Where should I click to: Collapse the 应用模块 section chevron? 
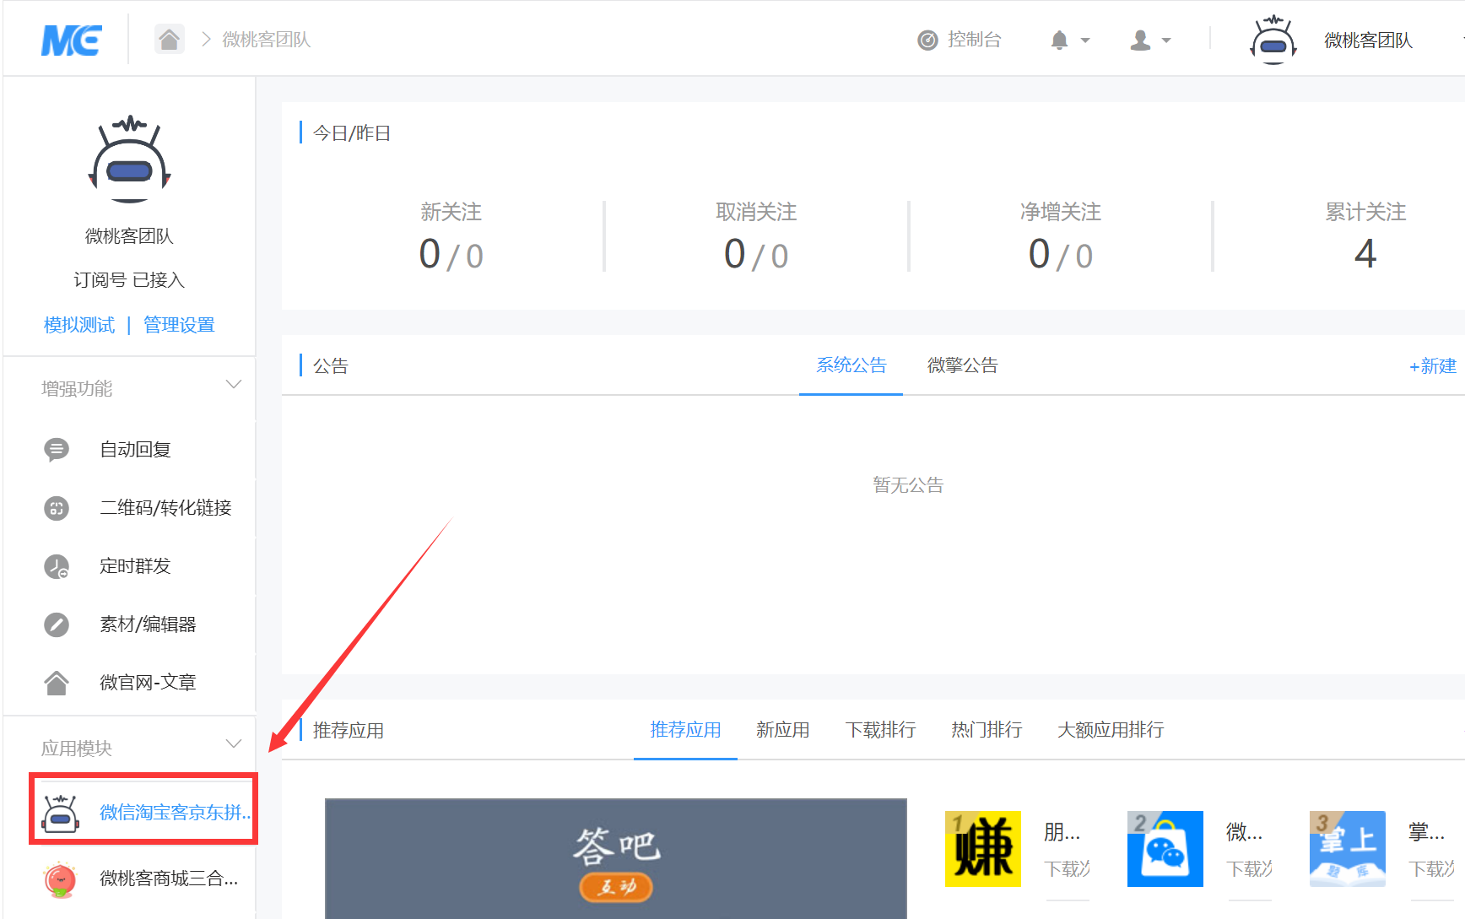click(x=234, y=744)
